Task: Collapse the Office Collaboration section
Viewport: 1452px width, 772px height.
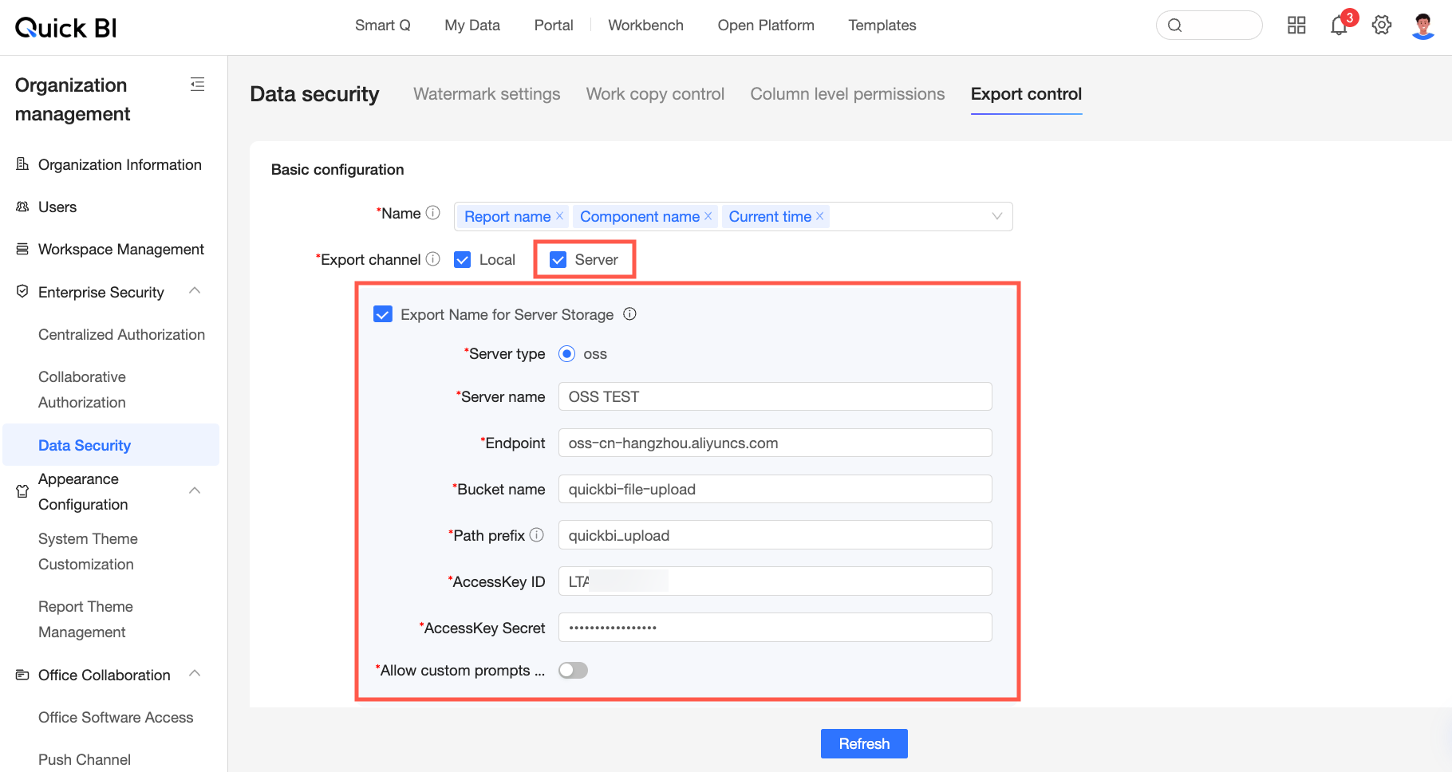Action: pos(195,674)
